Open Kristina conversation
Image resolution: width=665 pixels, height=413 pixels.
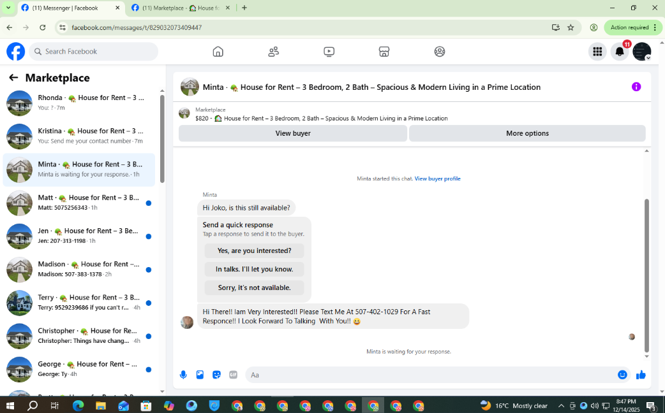pos(79,136)
